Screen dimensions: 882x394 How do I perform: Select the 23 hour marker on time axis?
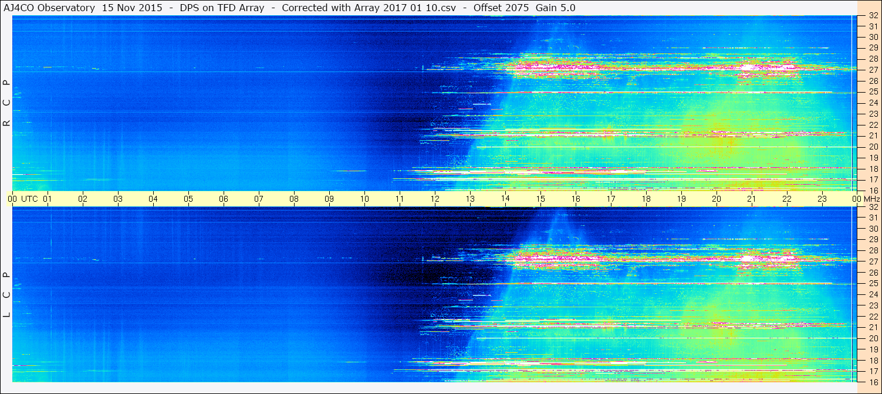tap(822, 199)
